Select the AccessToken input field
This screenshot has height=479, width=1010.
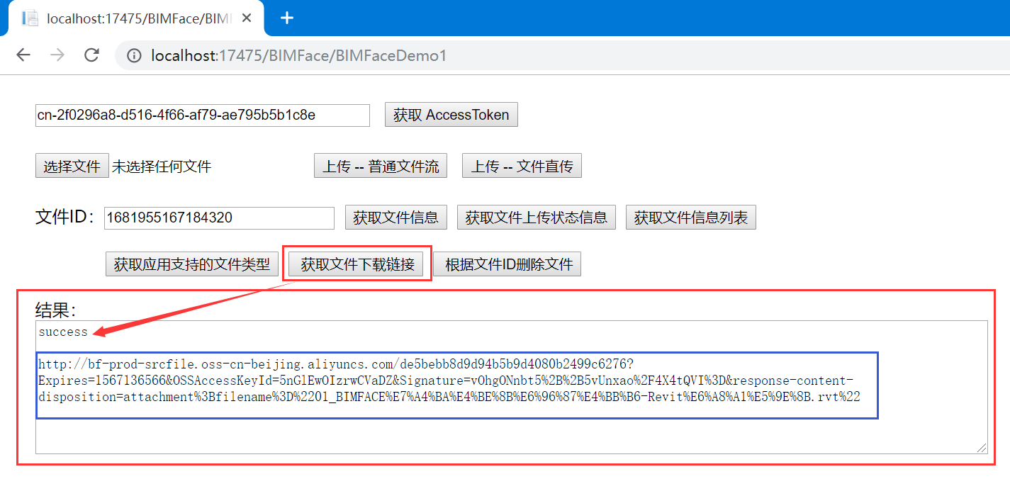202,115
